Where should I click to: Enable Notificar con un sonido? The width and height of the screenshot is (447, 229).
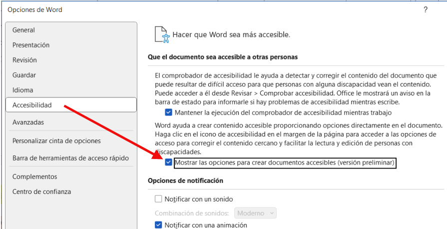click(158, 198)
